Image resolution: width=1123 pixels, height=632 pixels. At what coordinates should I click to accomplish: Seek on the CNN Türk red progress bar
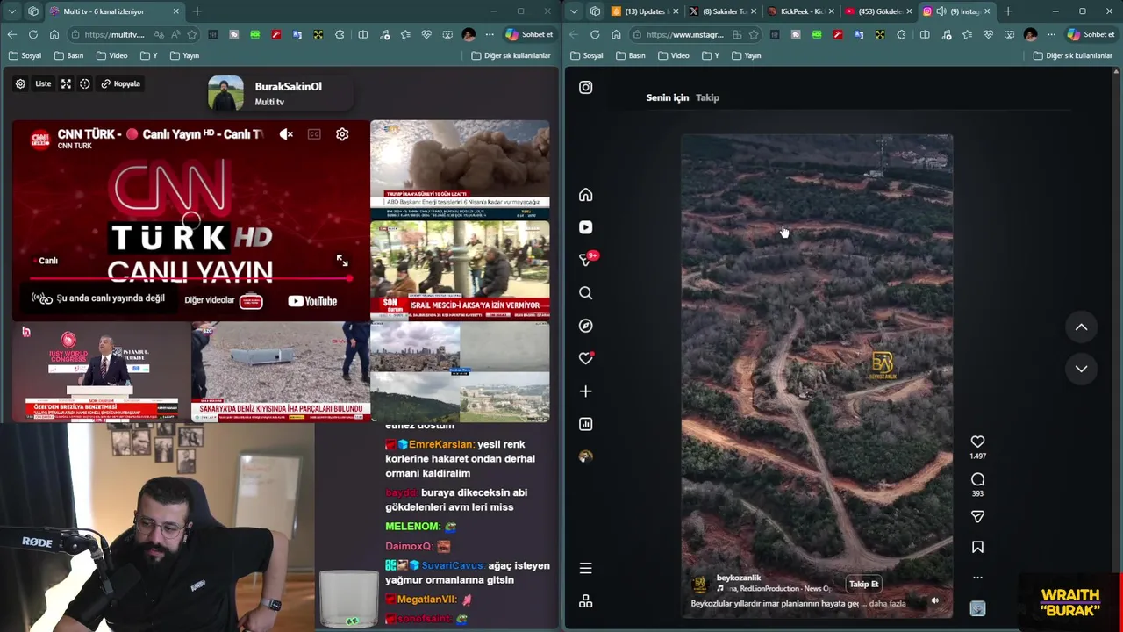(x=190, y=279)
